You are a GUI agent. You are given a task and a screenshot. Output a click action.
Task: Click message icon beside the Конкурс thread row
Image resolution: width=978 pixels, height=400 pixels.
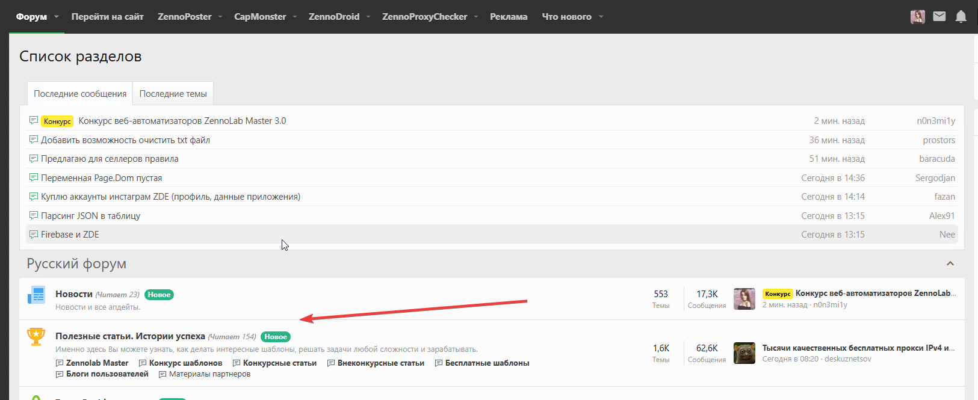[34, 120]
